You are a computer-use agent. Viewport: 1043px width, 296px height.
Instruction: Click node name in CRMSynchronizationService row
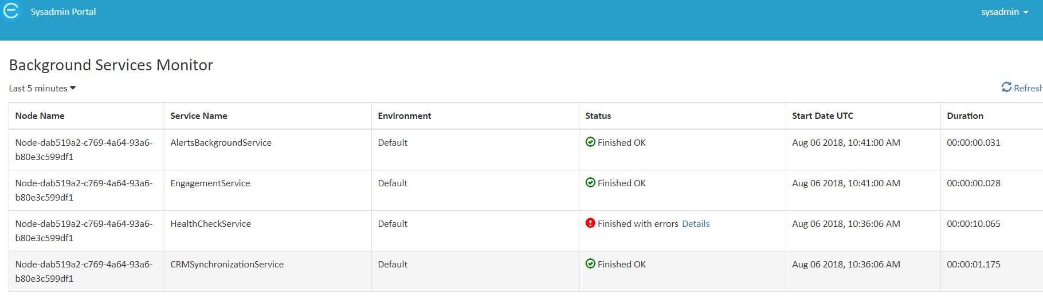[84, 271]
